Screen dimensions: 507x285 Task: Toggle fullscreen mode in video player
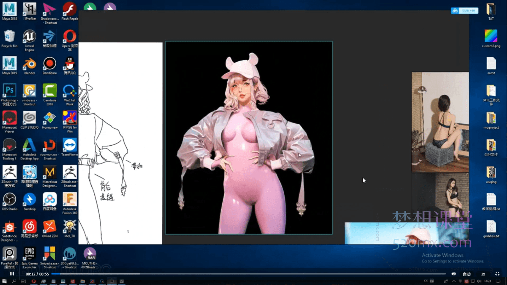pos(497,274)
